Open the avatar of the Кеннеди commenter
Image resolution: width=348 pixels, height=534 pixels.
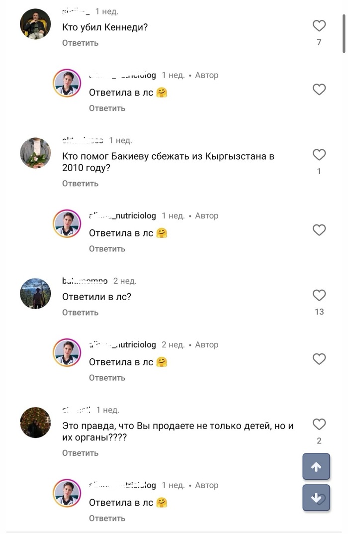click(35, 24)
